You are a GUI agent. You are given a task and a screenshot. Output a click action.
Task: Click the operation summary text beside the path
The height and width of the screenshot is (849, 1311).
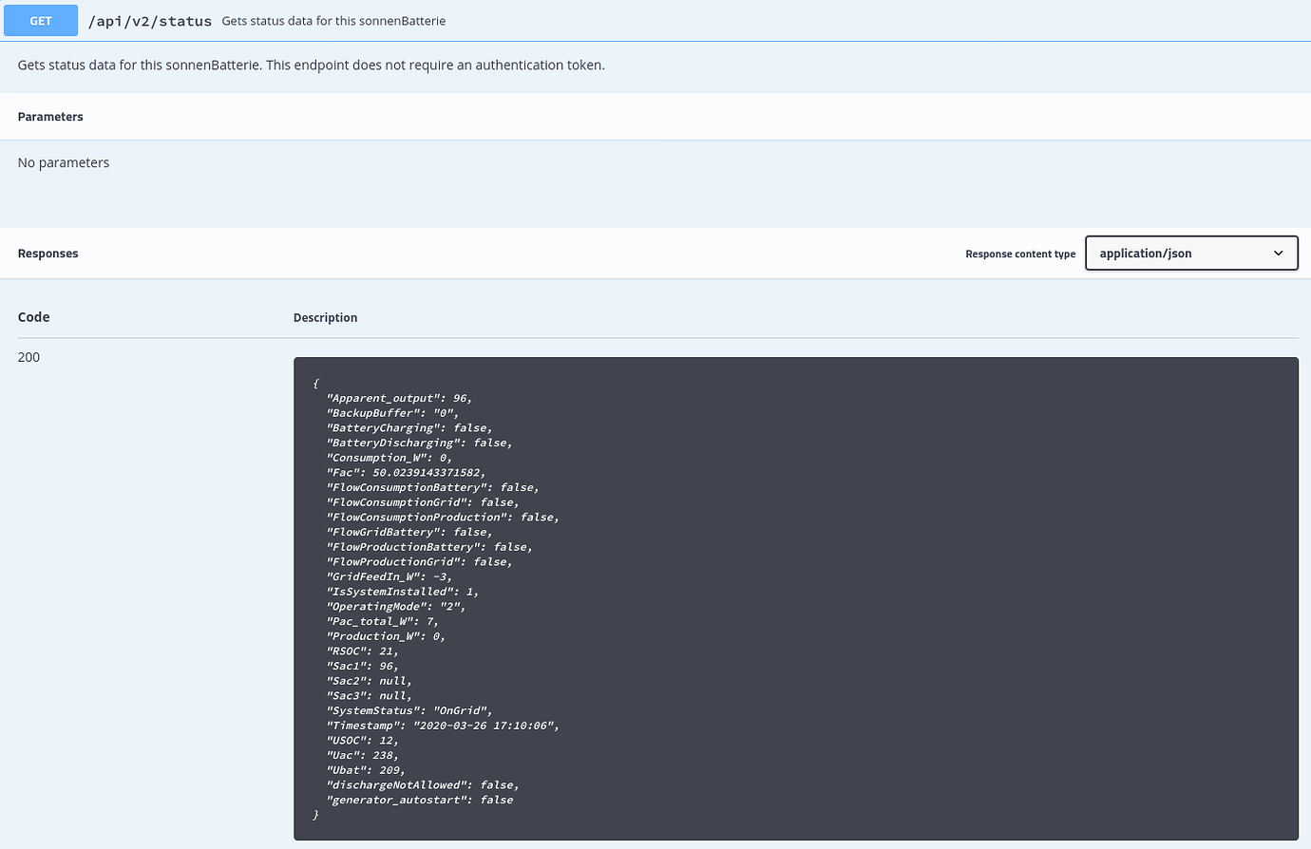333,21
